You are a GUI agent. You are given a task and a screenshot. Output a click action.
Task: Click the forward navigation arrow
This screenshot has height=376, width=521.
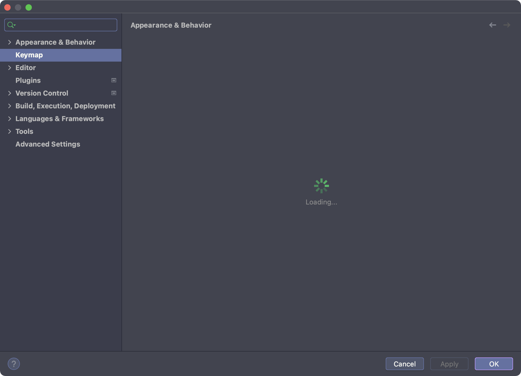tap(507, 25)
